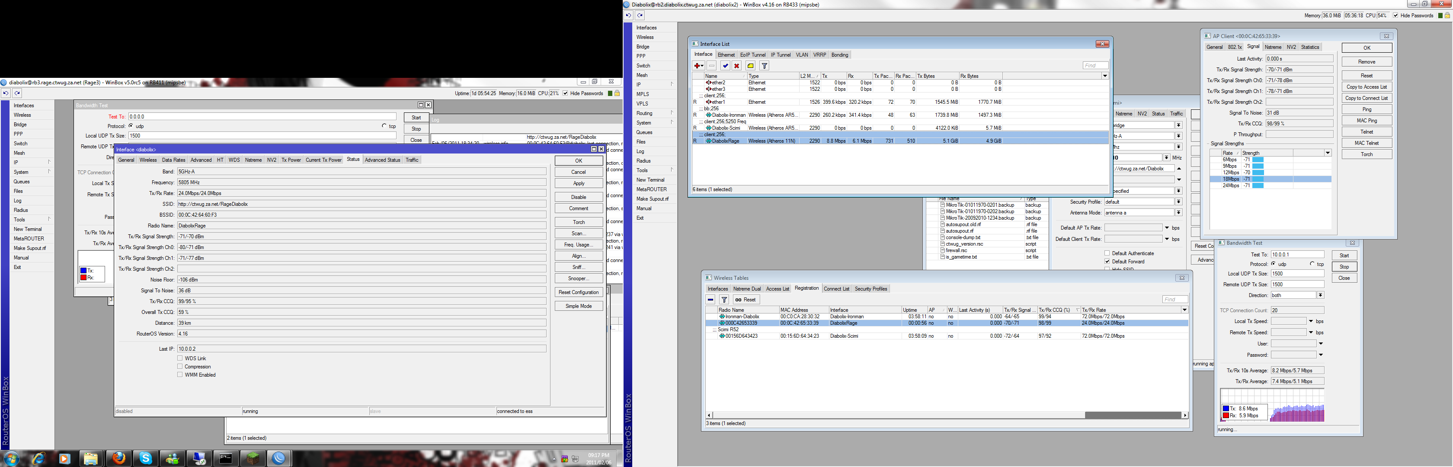Click the minus remove icon in Interface List
Screen dimensions: 1453x467
click(x=712, y=66)
